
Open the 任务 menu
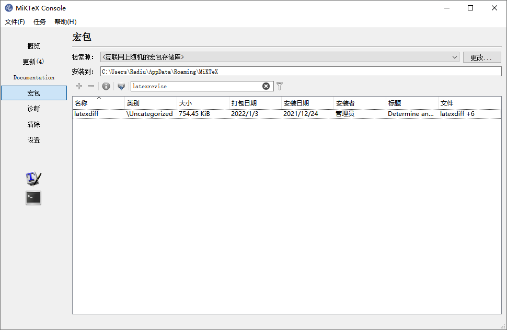[x=40, y=21]
